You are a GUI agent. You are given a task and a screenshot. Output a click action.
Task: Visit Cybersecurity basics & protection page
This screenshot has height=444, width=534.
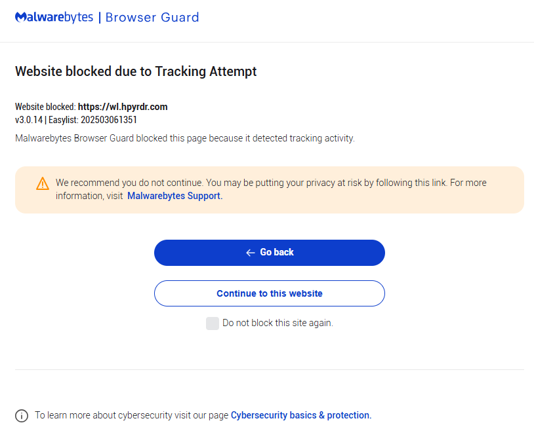(300, 415)
